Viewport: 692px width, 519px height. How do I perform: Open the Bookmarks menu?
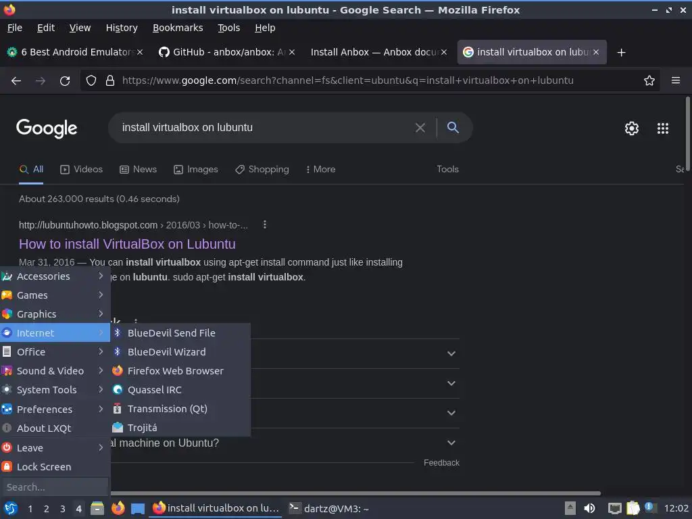[178, 28]
